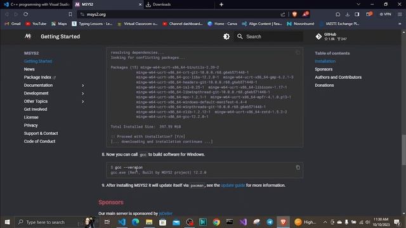Go back to previous page
The width and height of the screenshot is (406, 228).
tap(7, 14)
